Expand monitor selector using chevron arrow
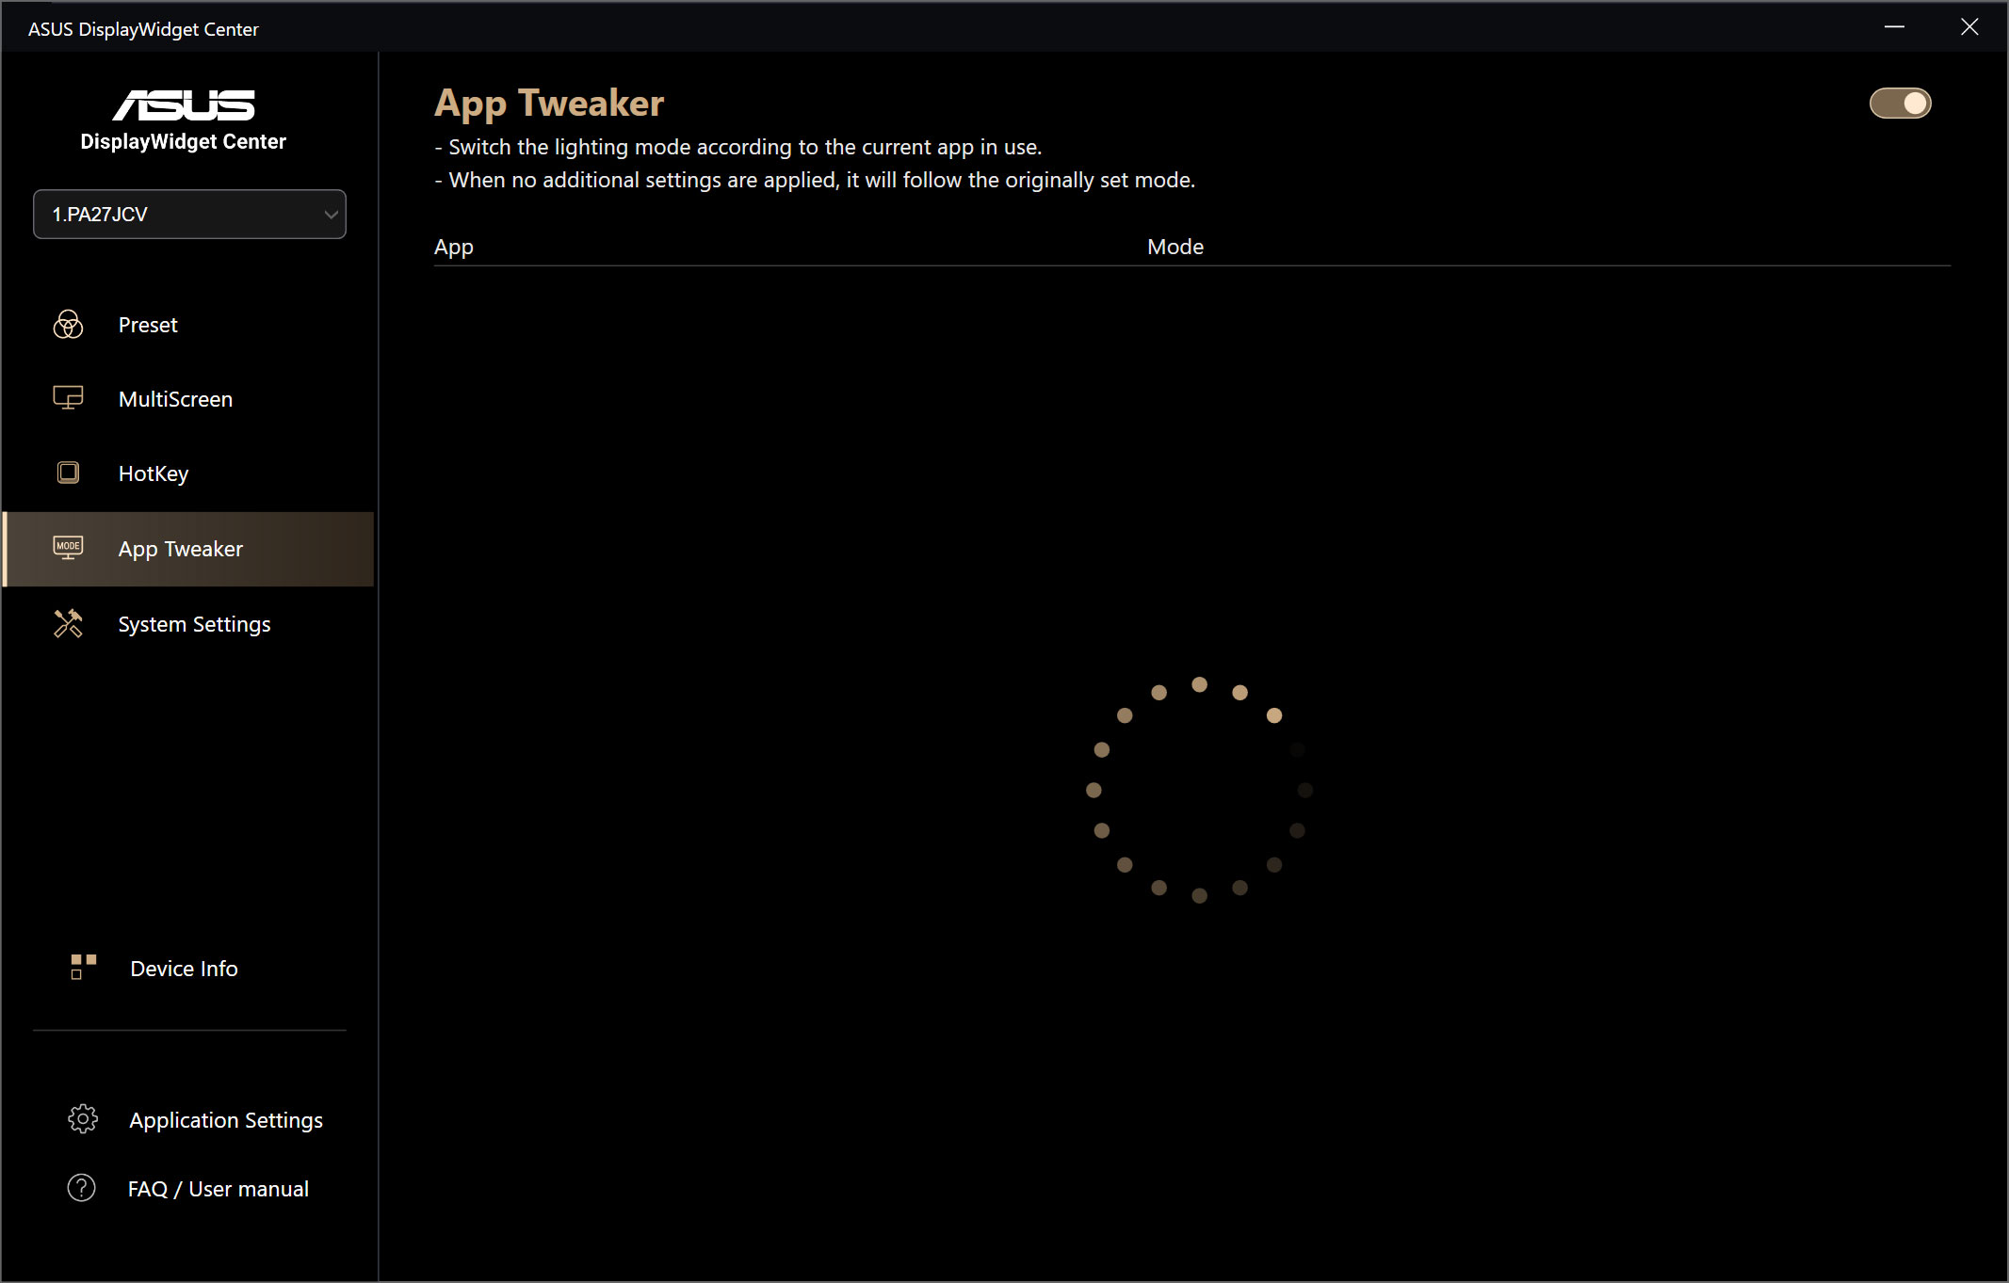 (x=331, y=215)
